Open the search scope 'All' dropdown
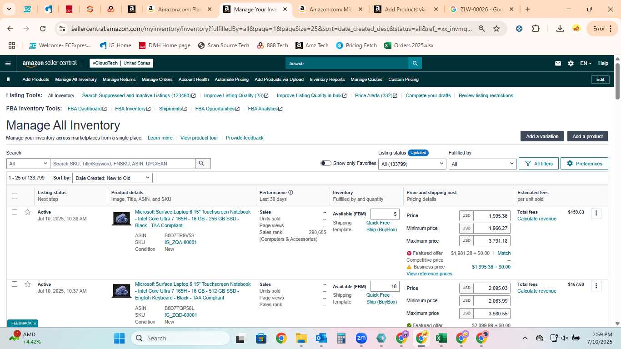The image size is (621, 349). click(x=28, y=164)
